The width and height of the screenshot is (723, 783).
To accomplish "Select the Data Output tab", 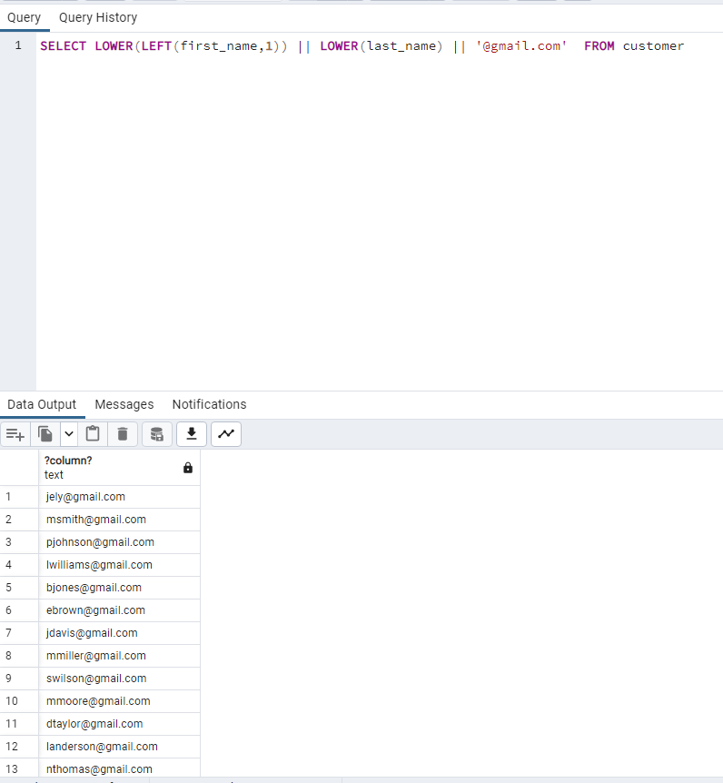I will 42,404.
